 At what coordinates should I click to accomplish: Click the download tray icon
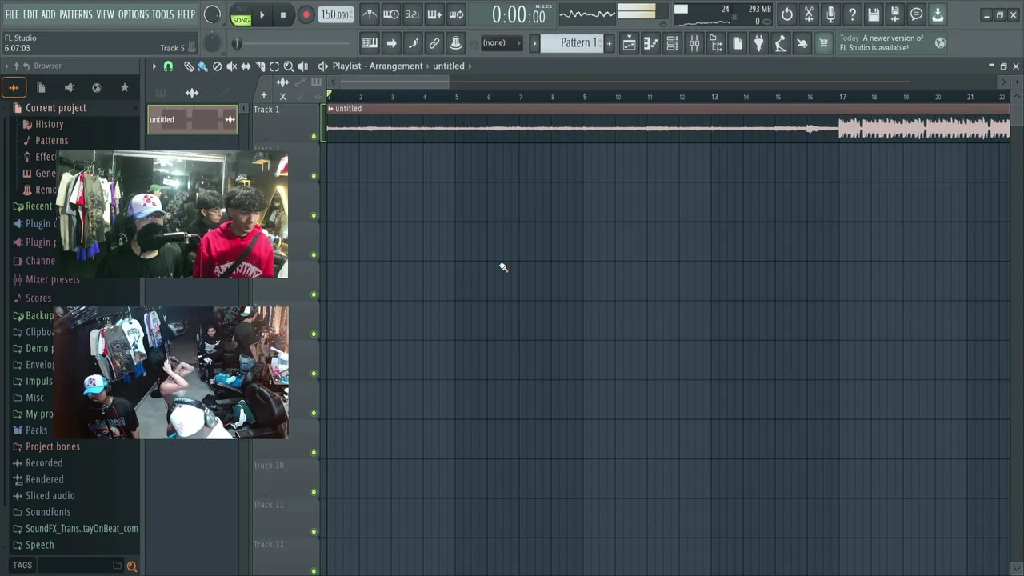point(938,14)
